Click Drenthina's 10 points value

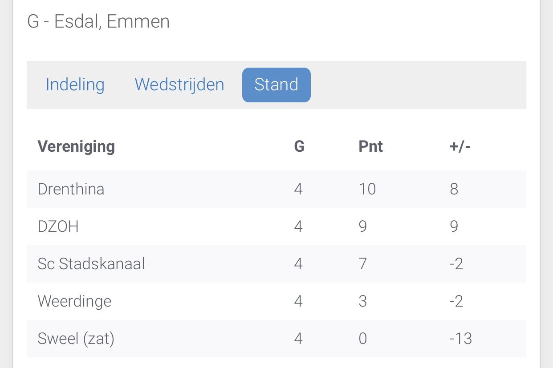pyautogui.click(x=367, y=189)
